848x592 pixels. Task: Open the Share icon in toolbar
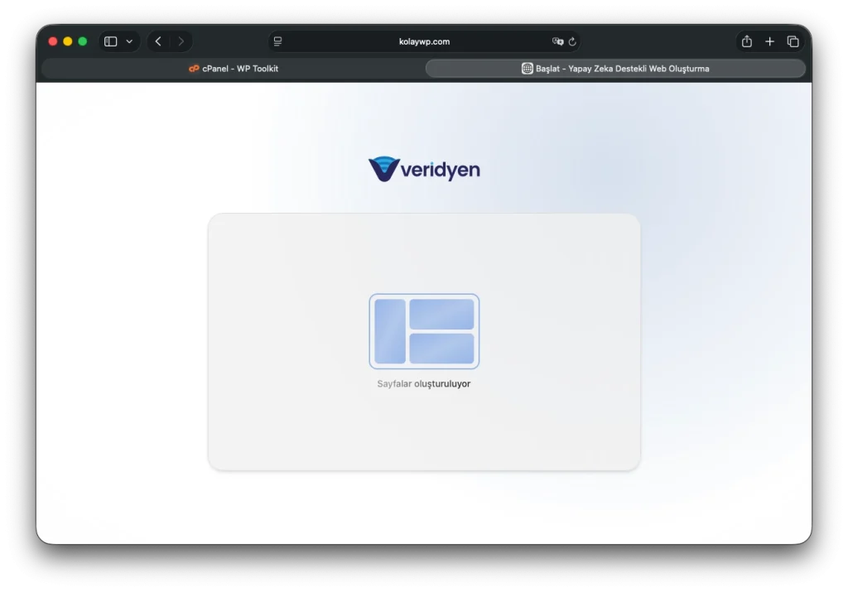[x=747, y=41]
